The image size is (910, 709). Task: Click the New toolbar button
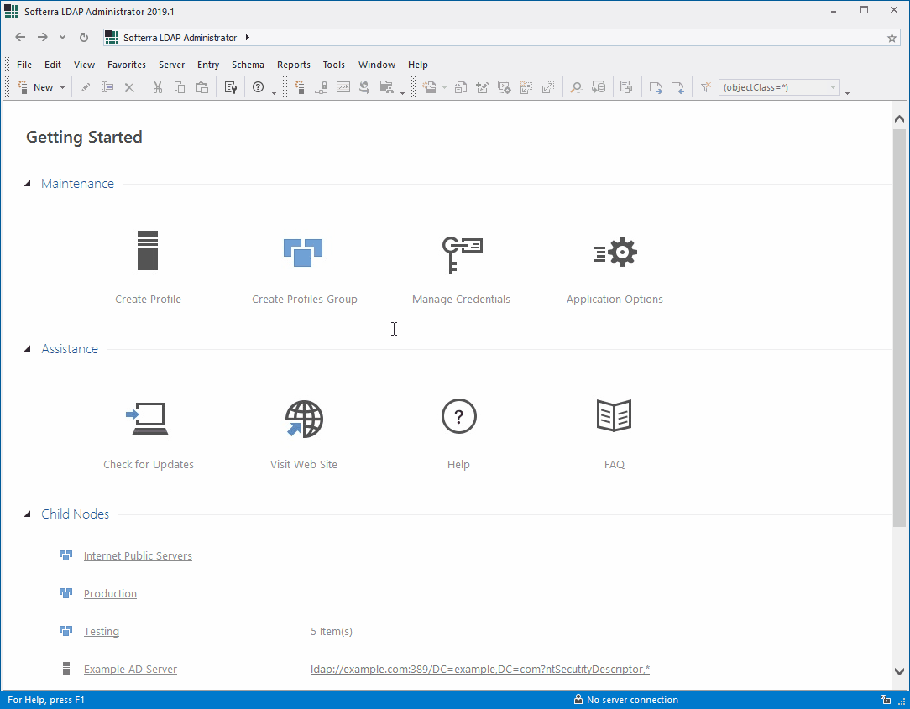click(x=36, y=87)
